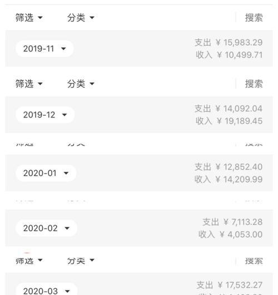Expand the topmost 筛选 filter
The width and height of the screenshot is (278, 295).
pos(29,18)
